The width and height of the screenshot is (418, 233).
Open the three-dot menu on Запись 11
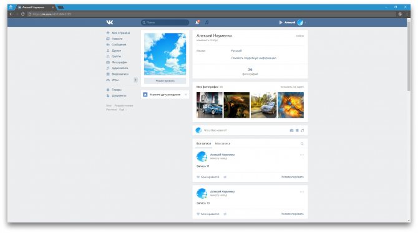pos(302,155)
